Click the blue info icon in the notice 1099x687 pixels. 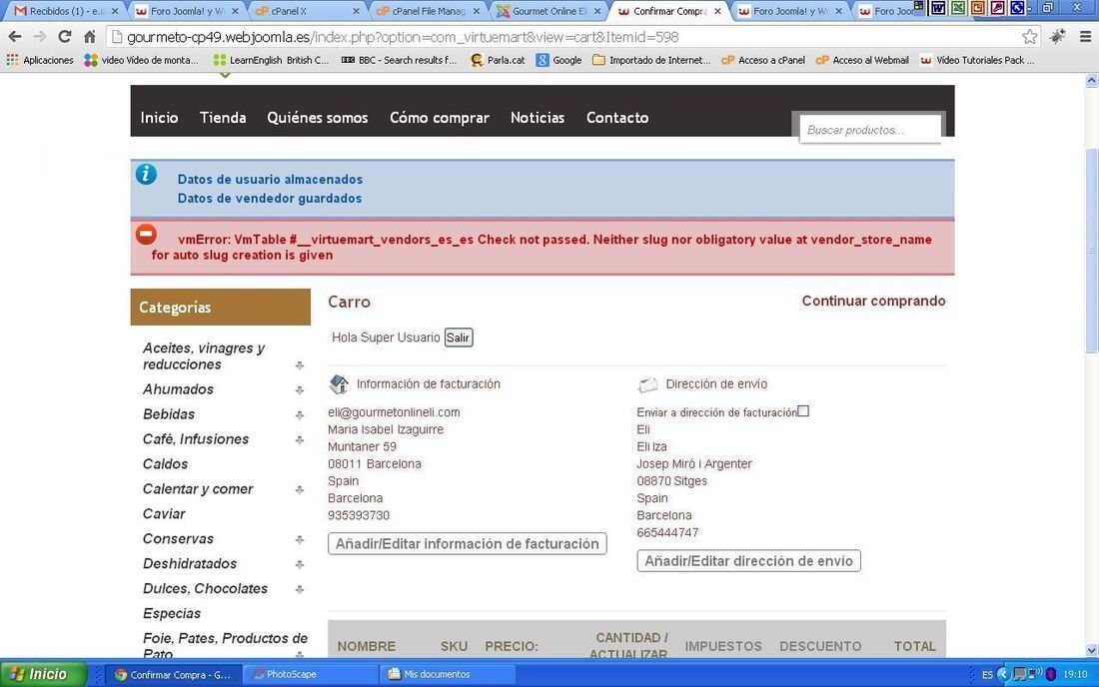[146, 174]
